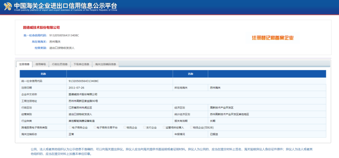
Task: Click the 行政区划 row label
Action: (x=27, y=108)
